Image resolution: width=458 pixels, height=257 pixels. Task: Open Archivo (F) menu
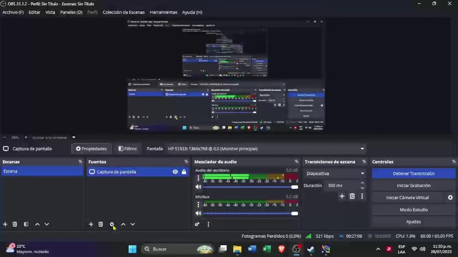tap(13, 12)
